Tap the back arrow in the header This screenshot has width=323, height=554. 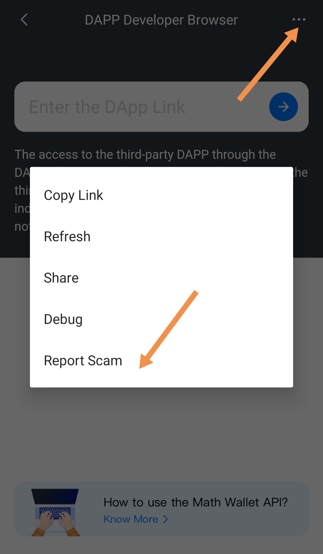[x=24, y=20]
